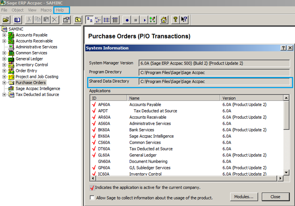The width and height of the screenshot is (295, 206).
Task: Click the Up One Level folder icon
Action: pos(78,19)
